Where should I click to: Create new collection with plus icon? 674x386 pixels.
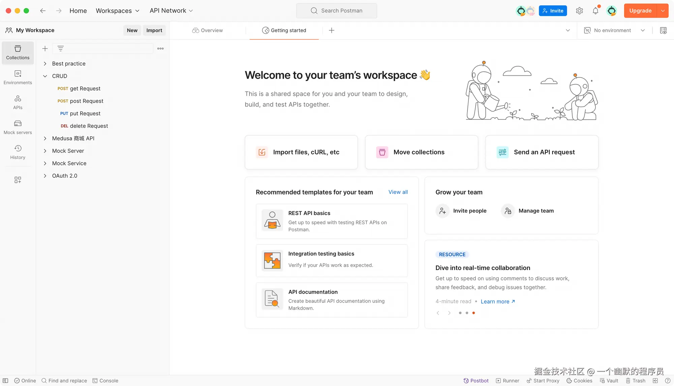pos(45,48)
